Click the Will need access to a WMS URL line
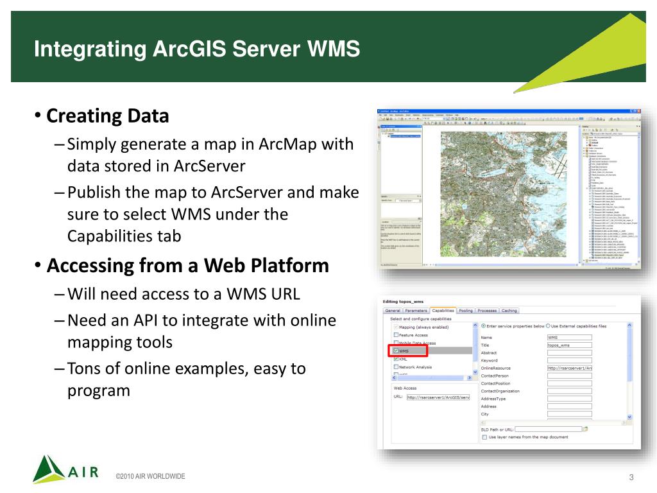This screenshot has width=657, height=493. pos(183,294)
